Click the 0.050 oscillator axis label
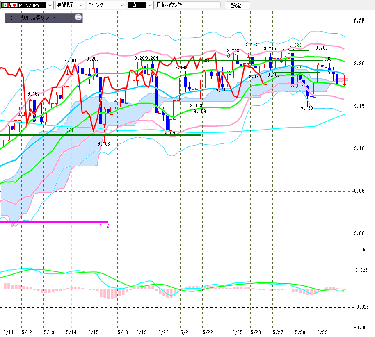This screenshot has width=375, height=337. coord(361,250)
